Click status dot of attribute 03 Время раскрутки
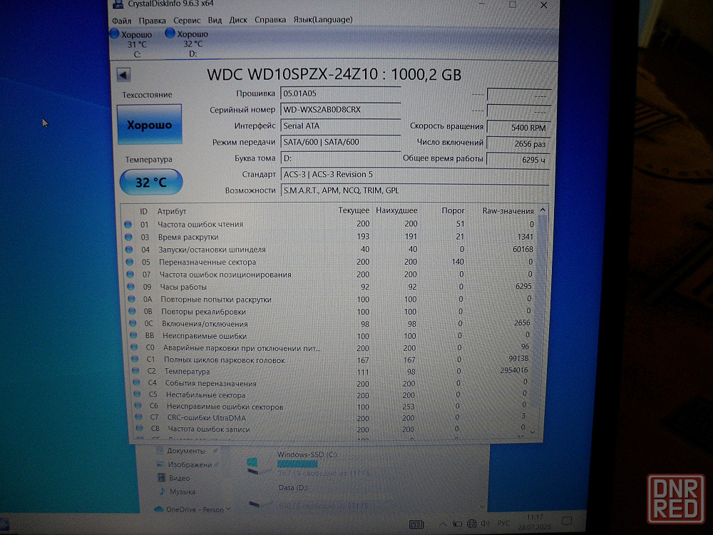The image size is (713, 535). (128, 237)
